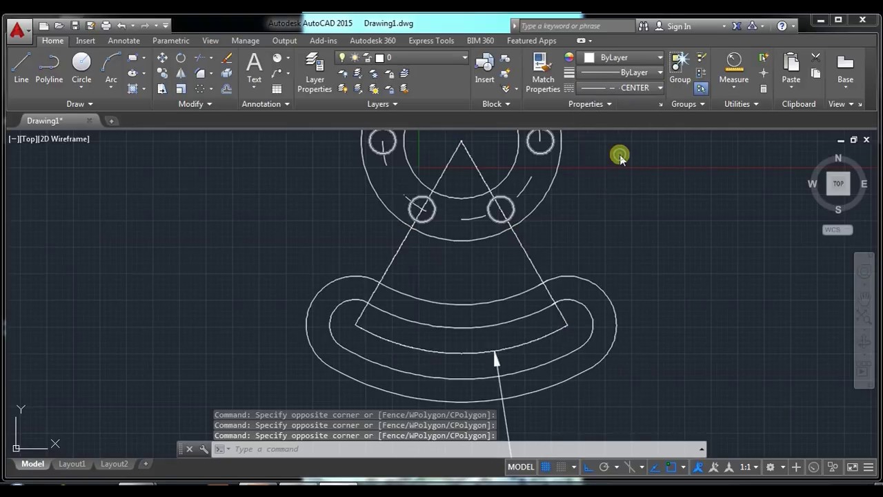Click the Erase tool icon
Screen dimensions: 883x497
226,58
